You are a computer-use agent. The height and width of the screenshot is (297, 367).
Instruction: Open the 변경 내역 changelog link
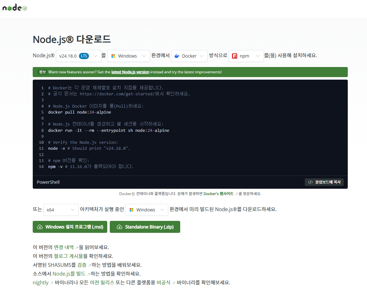[x=64, y=247]
